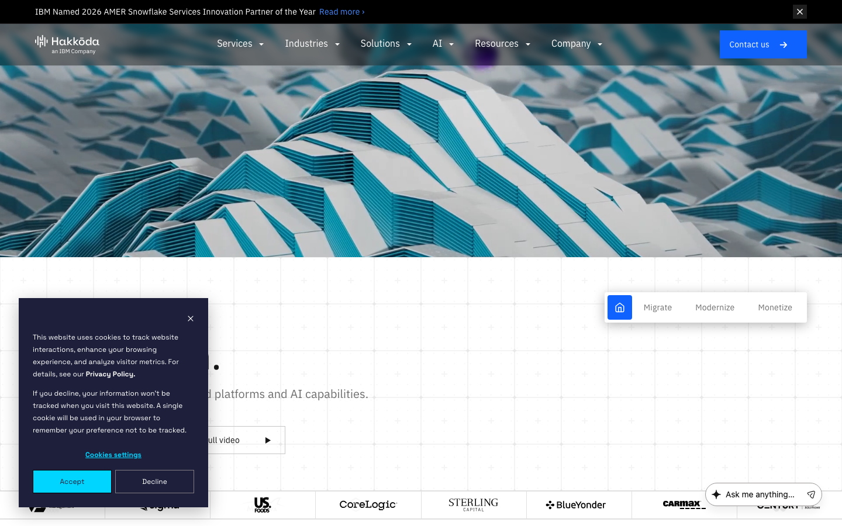
Task: Click the hero mountain video image
Action: tap(421, 161)
